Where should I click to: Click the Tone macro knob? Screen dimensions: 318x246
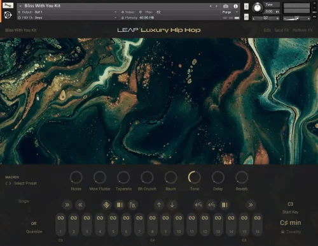(x=195, y=177)
